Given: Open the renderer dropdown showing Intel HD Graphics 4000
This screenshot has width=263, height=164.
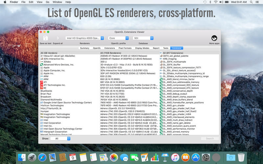Looking at the screenshot, I should tap(85, 38).
